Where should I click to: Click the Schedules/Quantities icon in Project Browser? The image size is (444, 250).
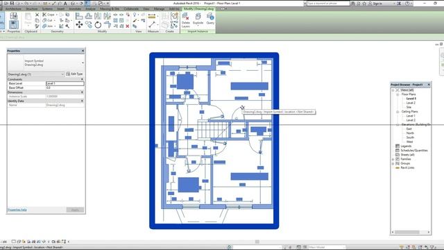pyautogui.click(x=398, y=150)
